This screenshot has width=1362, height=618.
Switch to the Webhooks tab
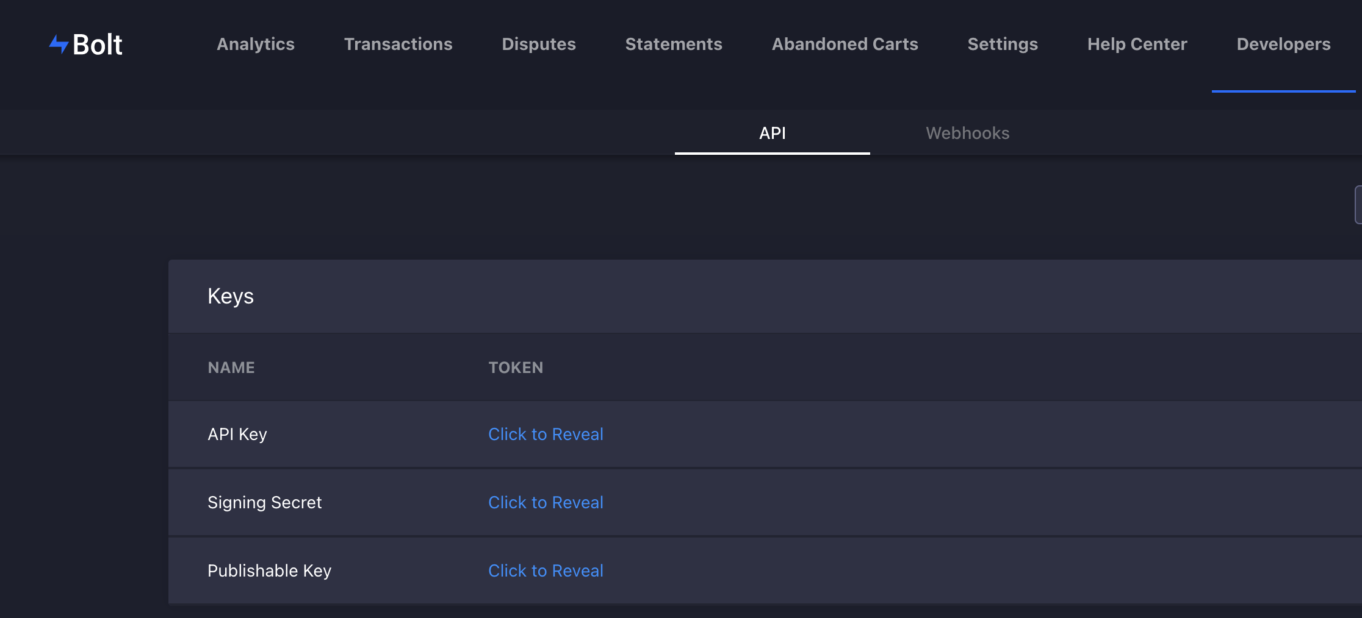click(967, 133)
